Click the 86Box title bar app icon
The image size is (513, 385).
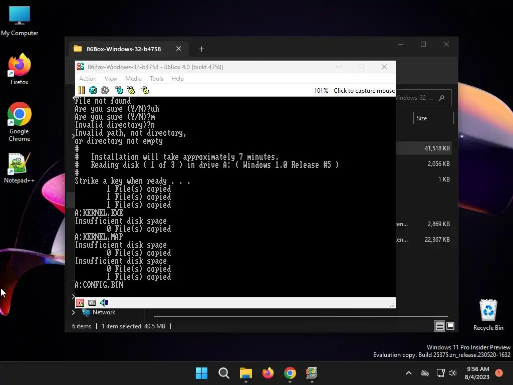click(81, 67)
